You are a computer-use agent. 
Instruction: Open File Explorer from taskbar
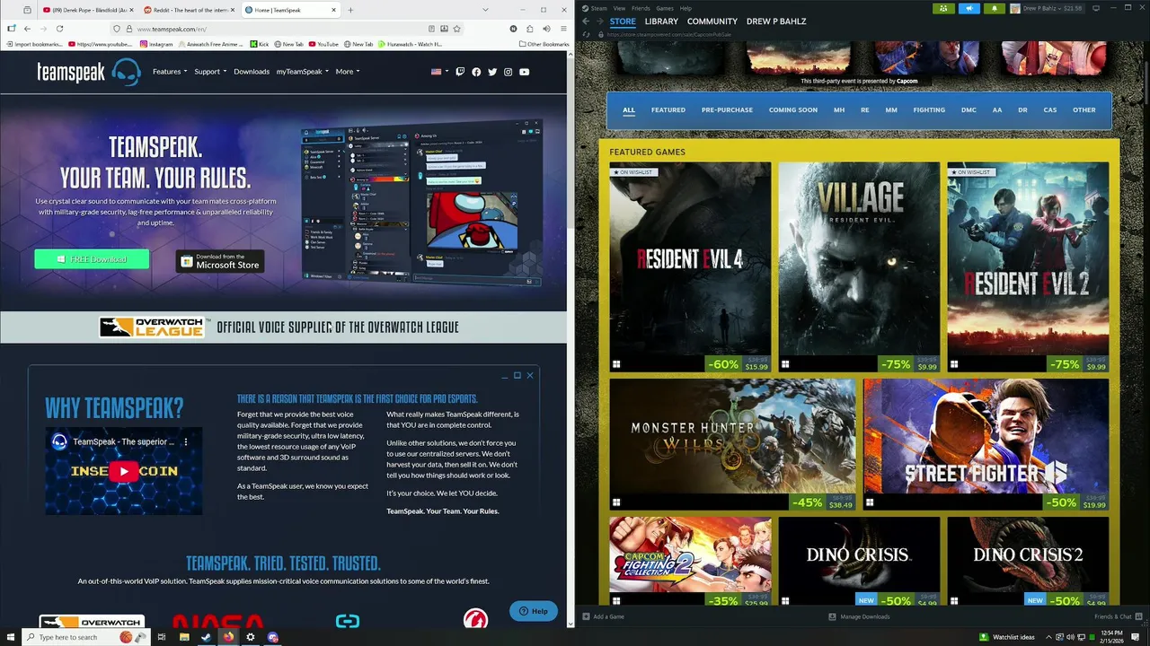point(183,637)
